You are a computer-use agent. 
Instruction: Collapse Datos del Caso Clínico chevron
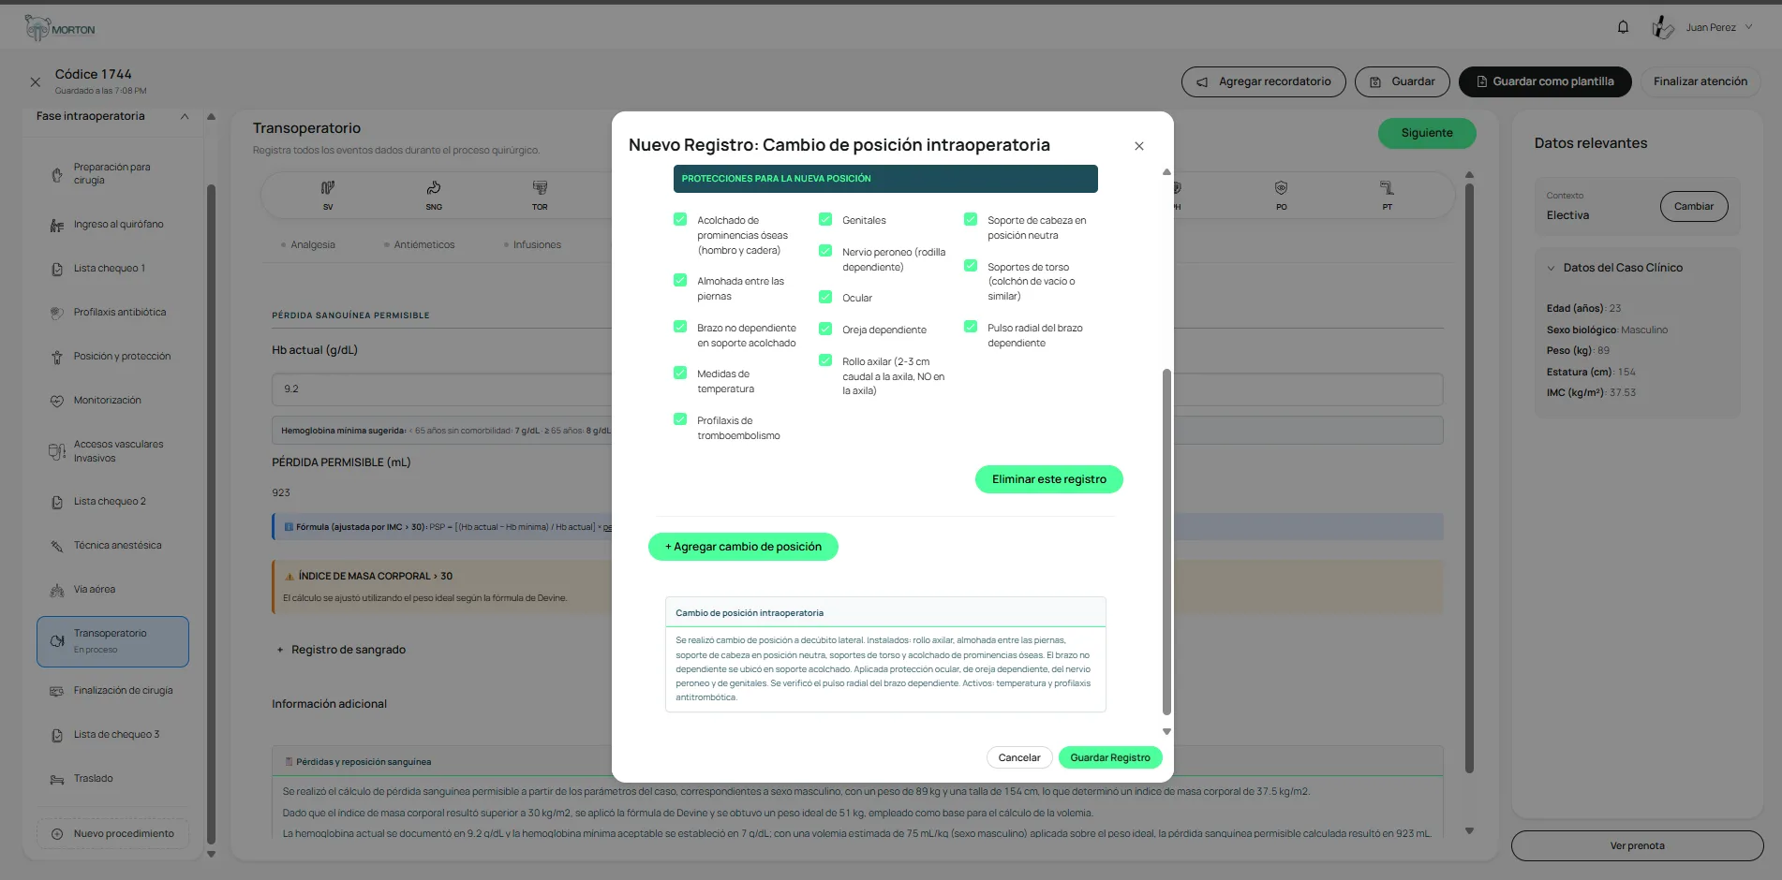(x=1552, y=268)
